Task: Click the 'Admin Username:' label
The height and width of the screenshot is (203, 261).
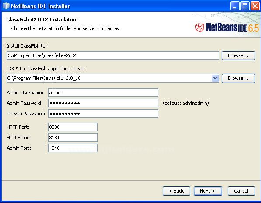Action: pos(25,93)
